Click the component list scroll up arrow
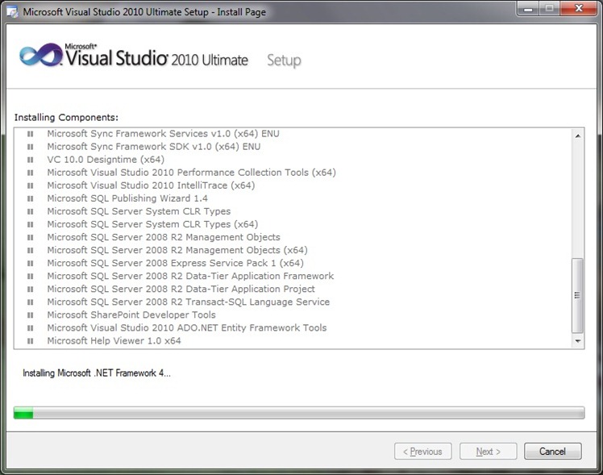 [578, 135]
